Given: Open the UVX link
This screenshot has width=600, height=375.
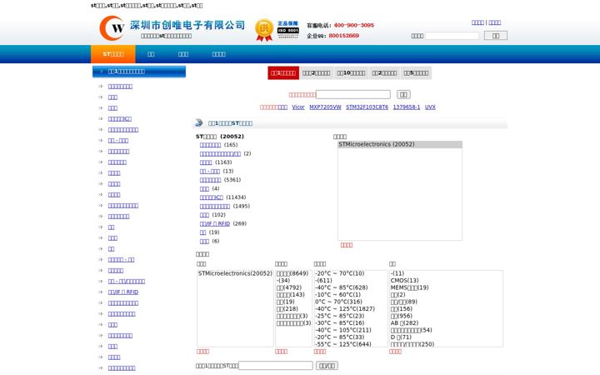Looking at the screenshot, I should (430, 107).
